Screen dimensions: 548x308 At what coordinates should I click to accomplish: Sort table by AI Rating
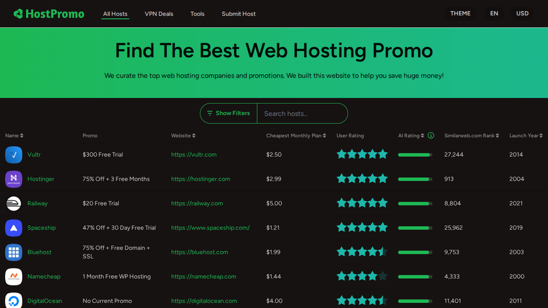point(411,136)
